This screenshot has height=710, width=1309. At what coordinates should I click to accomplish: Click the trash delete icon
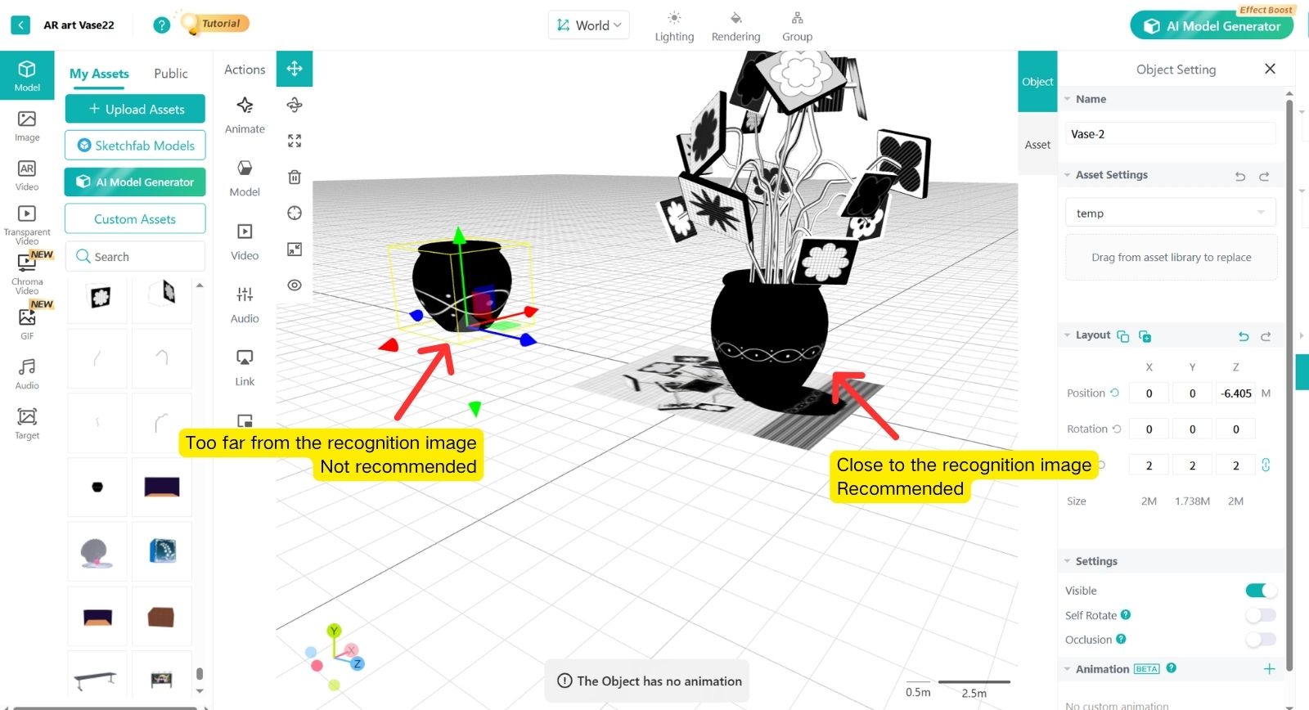coord(295,177)
